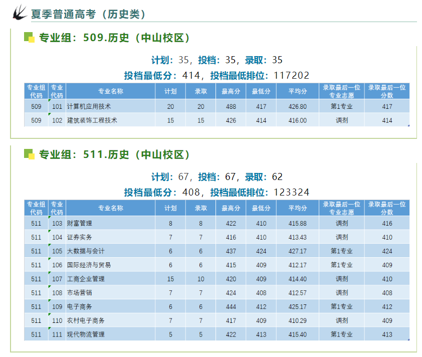This screenshot has width=422, height=357.
Task: Click average score 414.40 for 工商企业管理
Action: point(298,279)
